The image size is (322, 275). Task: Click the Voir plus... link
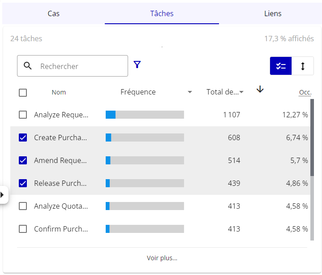coord(162,258)
